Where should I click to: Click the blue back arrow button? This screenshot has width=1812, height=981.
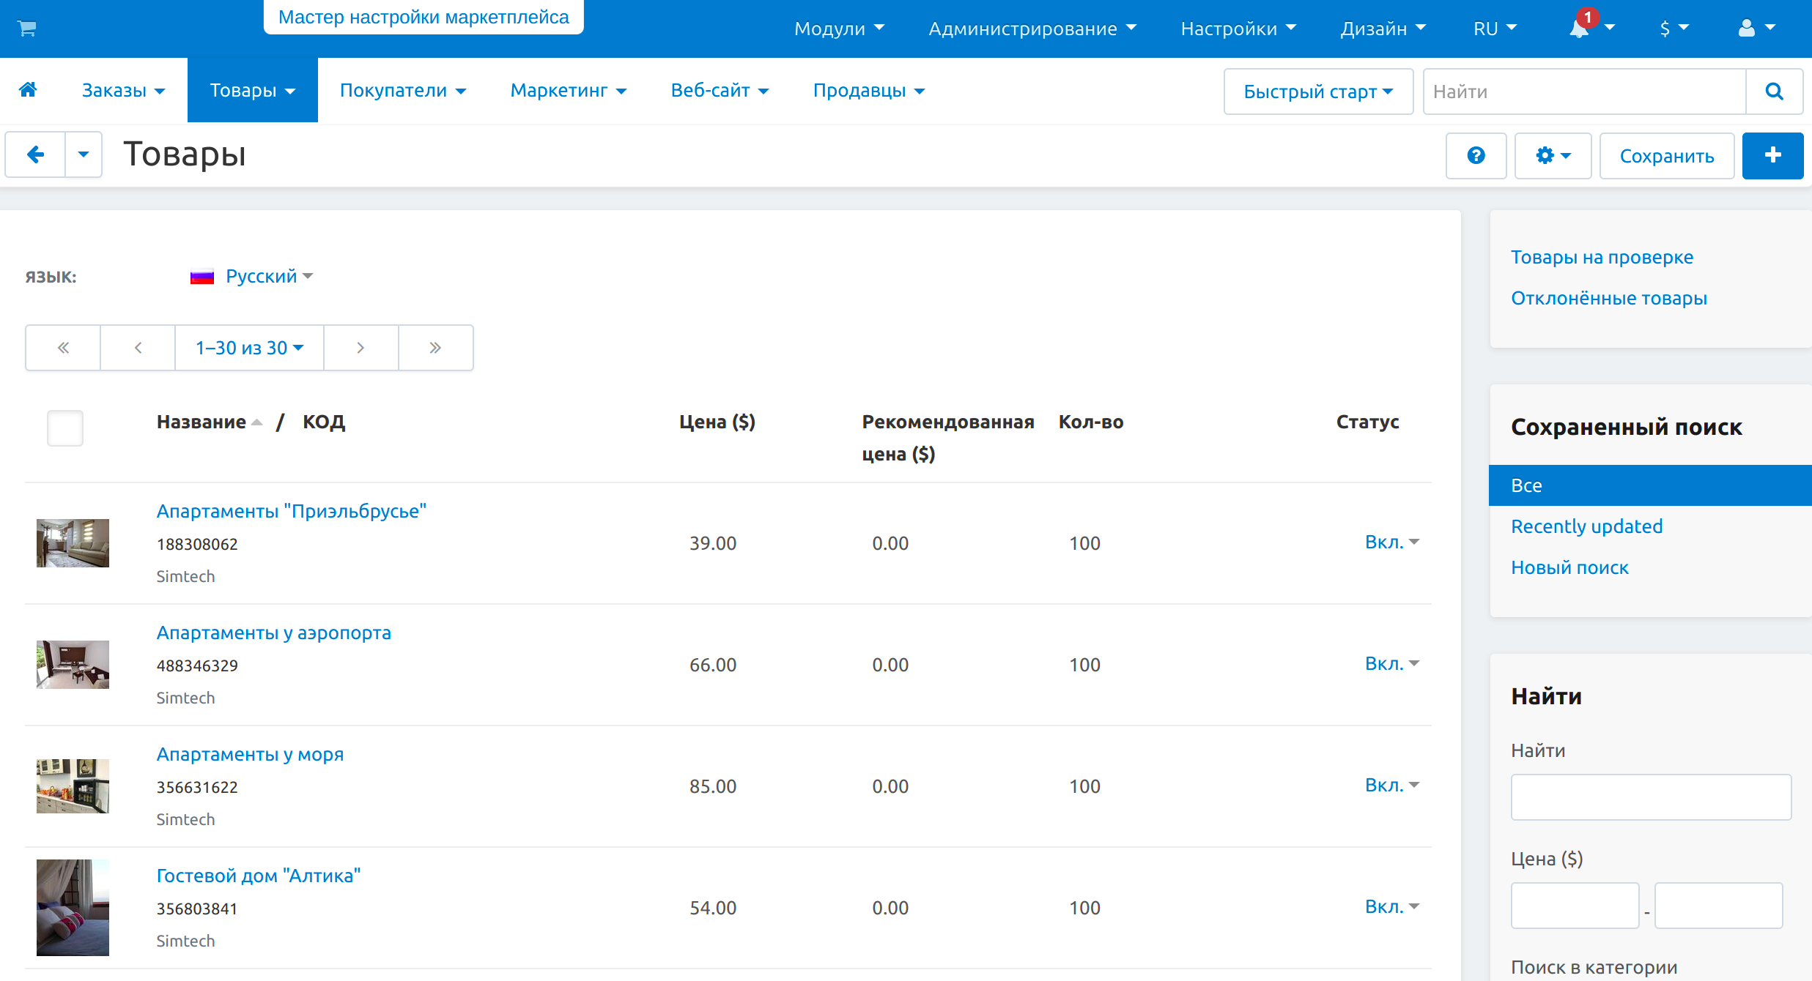(x=35, y=154)
